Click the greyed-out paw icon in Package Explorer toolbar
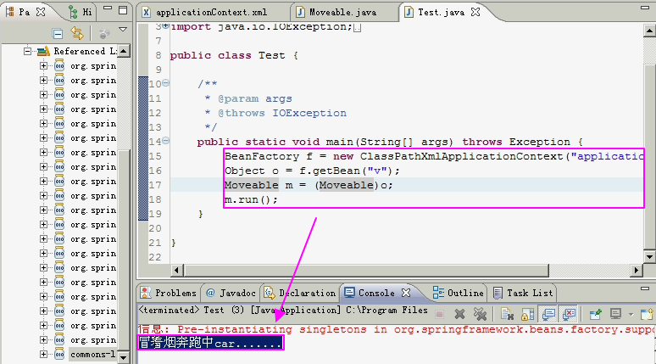The width and height of the screenshot is (656, 364). click(104, 33)
